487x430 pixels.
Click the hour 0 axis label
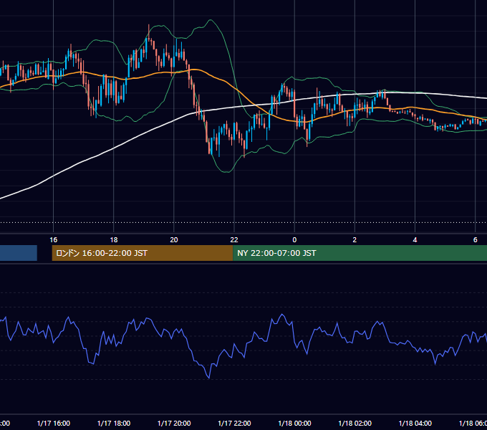(294, 240)
